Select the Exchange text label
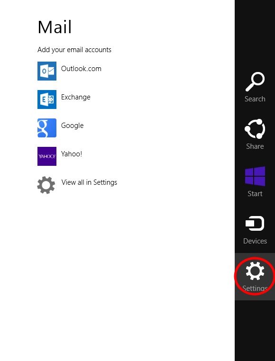 [x=75, y=97]
